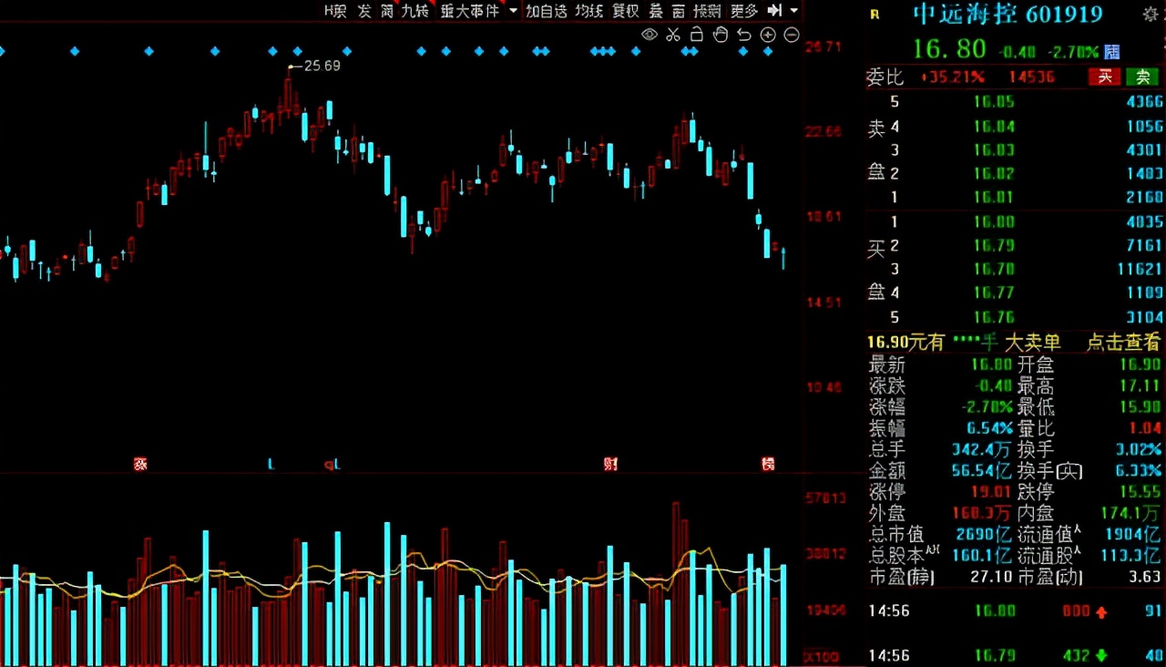Select the 九转 indicator tab
The width and height of the screenshot is (1166, 667).
pyautogui.click(x=415, y=11)
